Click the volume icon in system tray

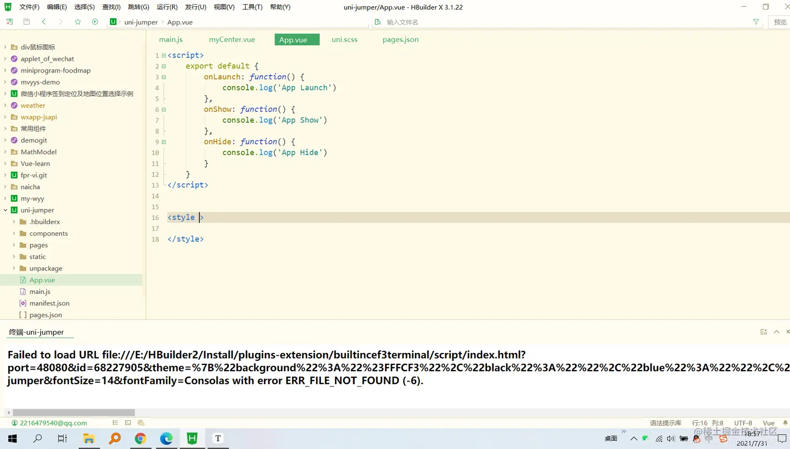(671, 439)
